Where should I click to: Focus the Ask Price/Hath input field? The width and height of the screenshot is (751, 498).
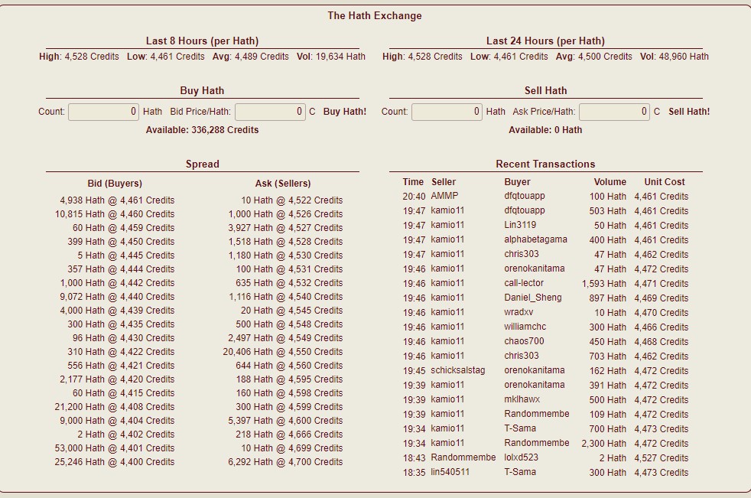pos(614,112)
